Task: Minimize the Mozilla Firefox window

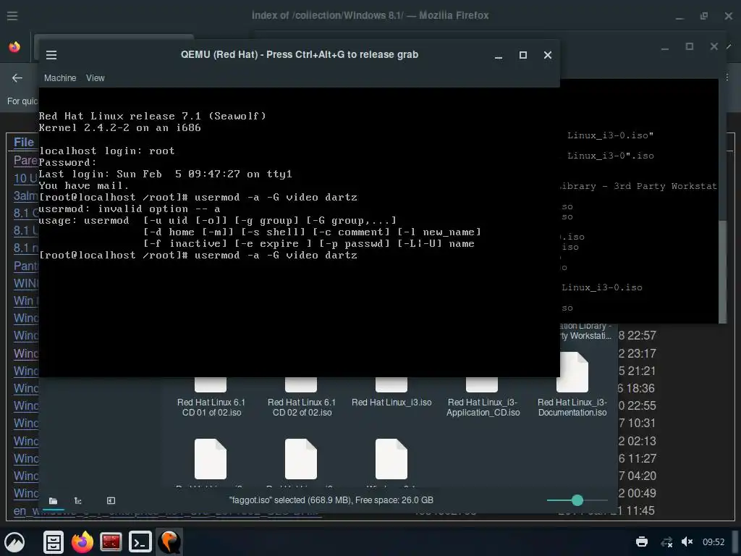Action: click(679, 17)
